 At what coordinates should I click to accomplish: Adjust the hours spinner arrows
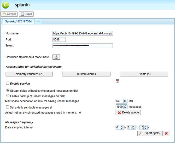pos(121,127)
